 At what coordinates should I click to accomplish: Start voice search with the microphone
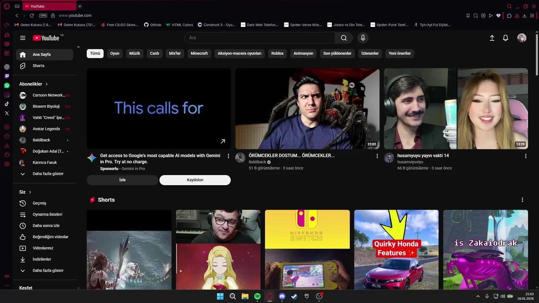coord(363,38)
